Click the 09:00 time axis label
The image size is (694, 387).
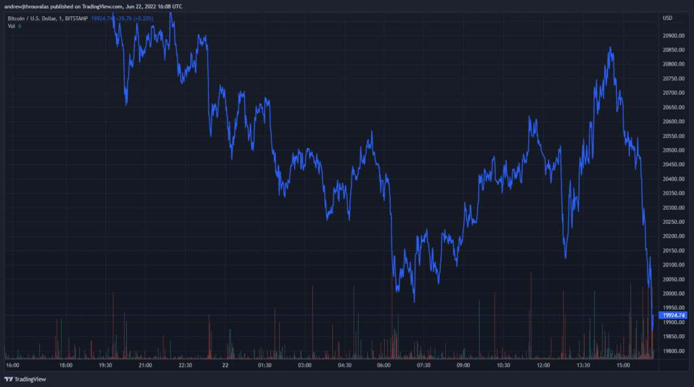click(464, 365)
